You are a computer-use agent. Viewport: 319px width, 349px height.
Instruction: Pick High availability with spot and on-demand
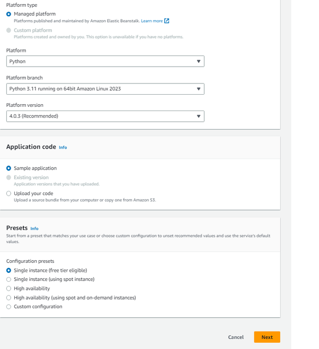[8, 298]
